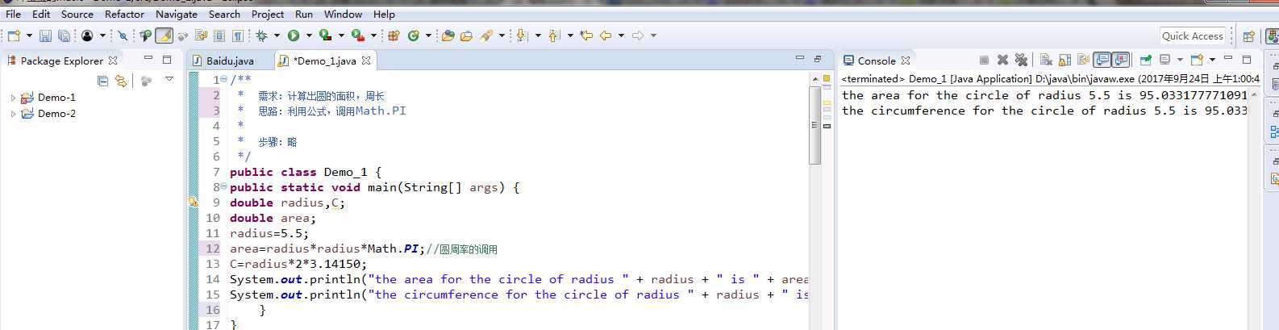Click the New file toolbar icon
Viewport: 1279px width, 330px height.
pyautogui.click(x=14, y=36)
